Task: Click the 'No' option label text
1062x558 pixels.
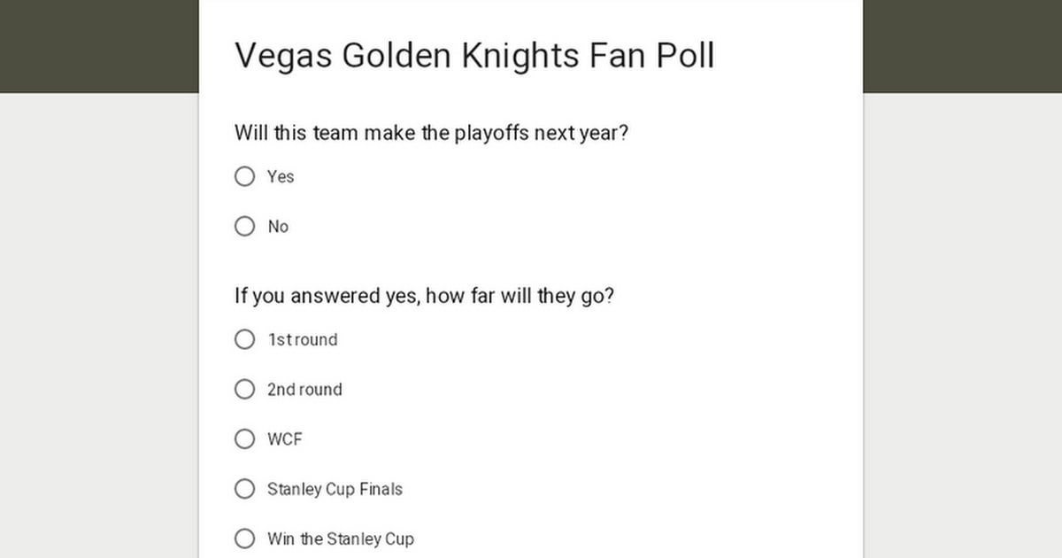Action: click(x=278, y=227)
